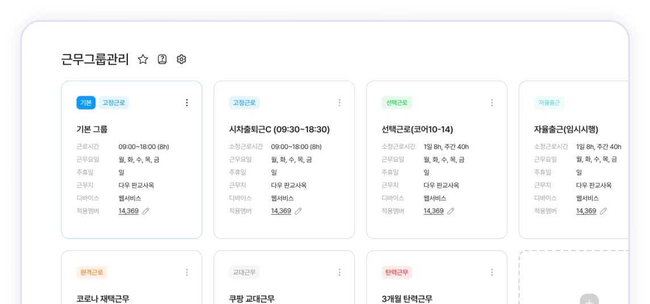Select the 코로나 재택근무 card title

coord(103,299)
